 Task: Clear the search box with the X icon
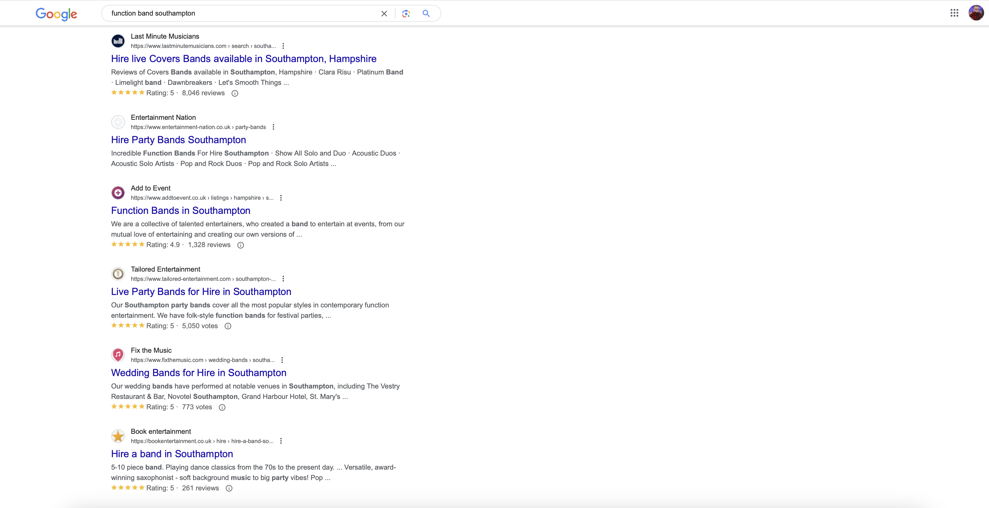(384, 14)
